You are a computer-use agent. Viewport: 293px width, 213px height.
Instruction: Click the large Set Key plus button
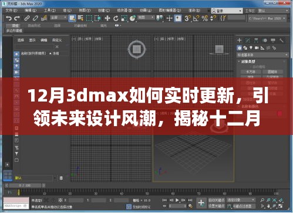coord(201,203)
